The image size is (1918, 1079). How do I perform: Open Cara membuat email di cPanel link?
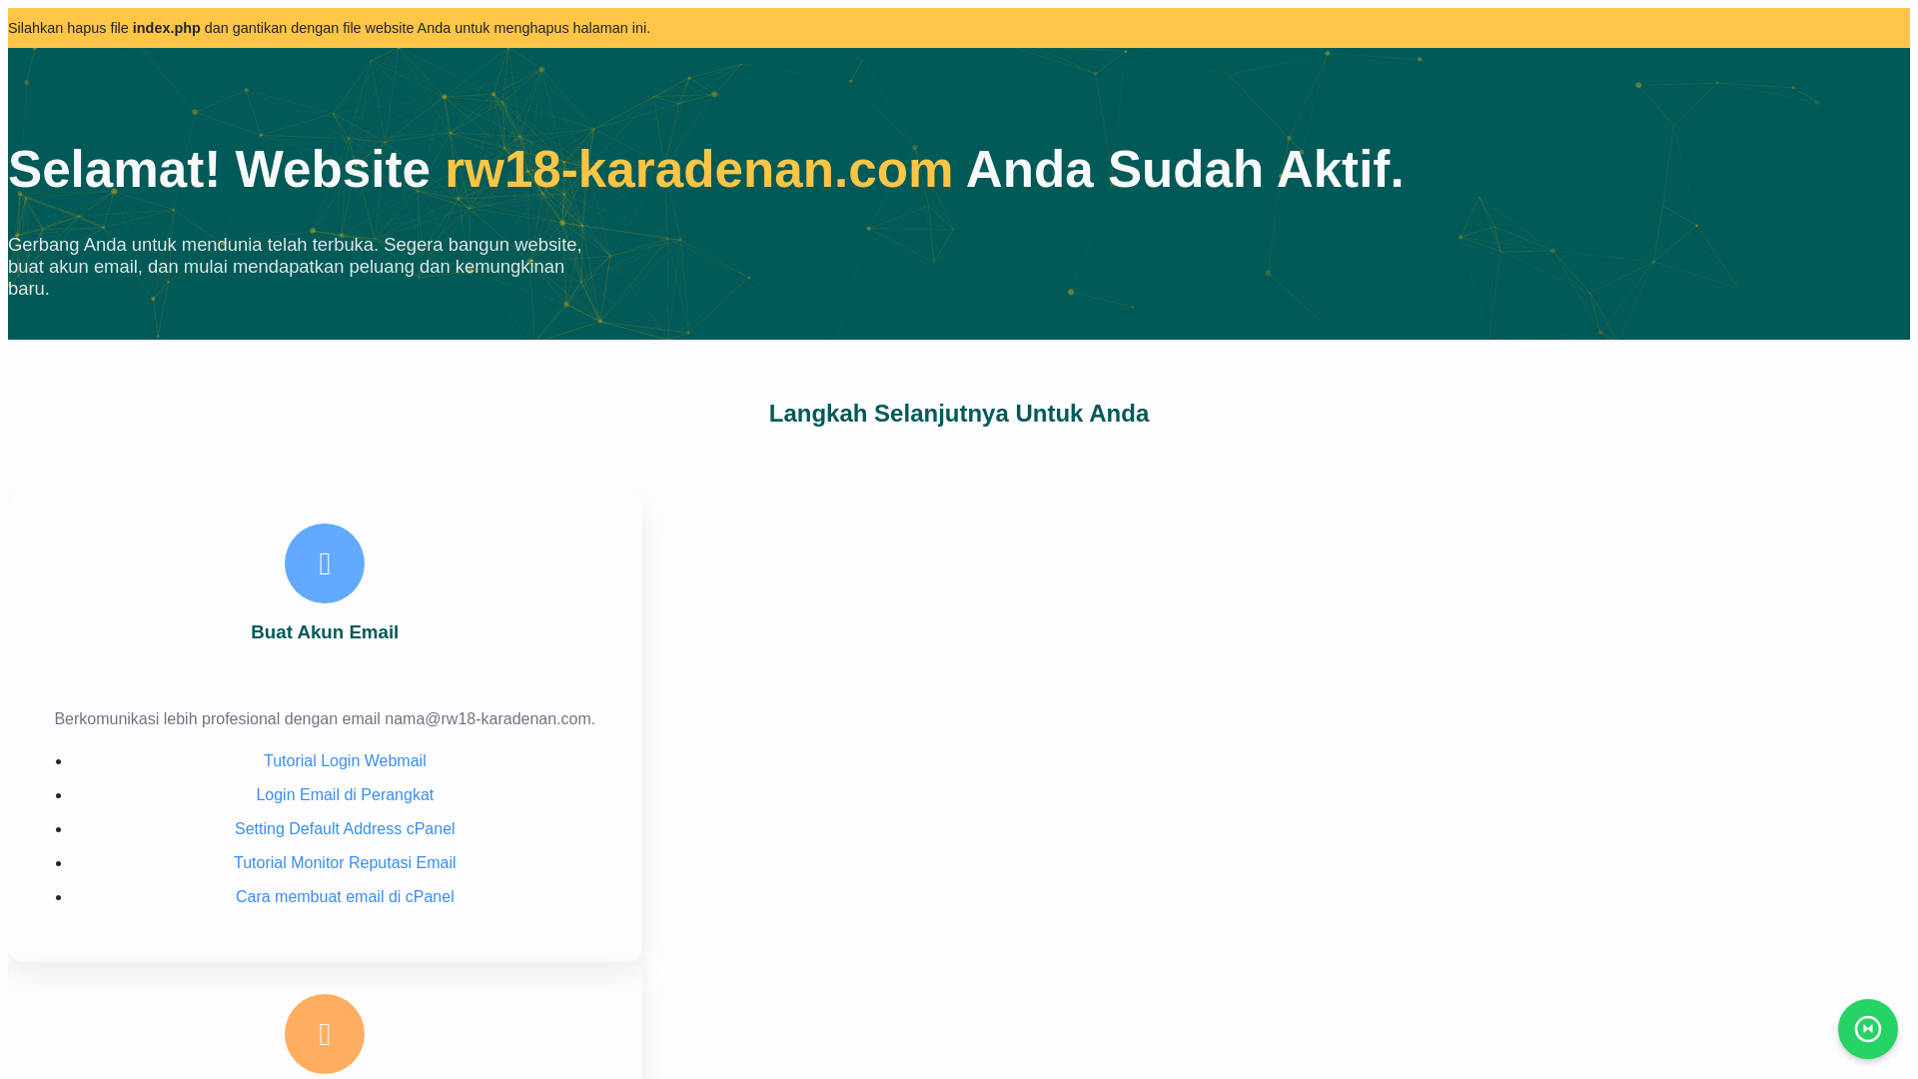[x=345, y=897]
